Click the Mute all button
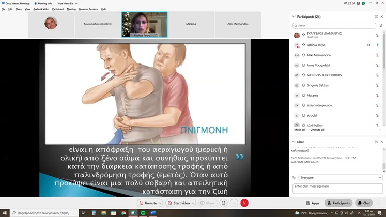 tap(300, 130)
